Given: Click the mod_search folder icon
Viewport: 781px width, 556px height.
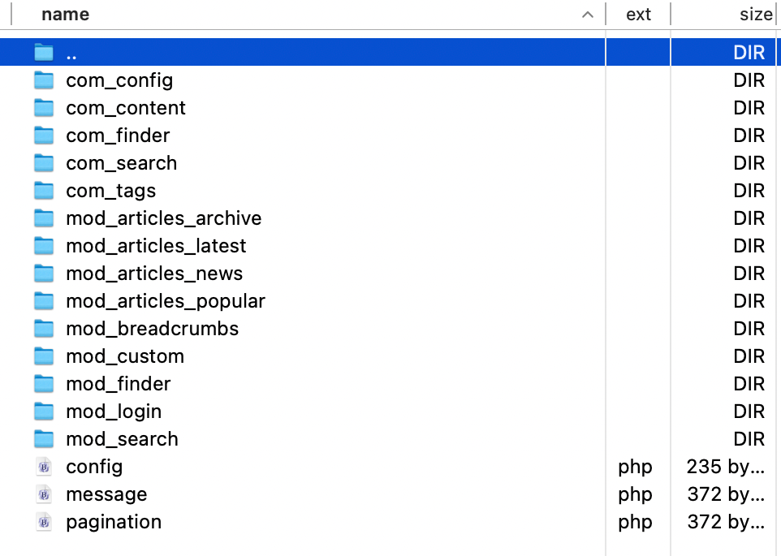Looking at the screenshot, I should 44,439.
